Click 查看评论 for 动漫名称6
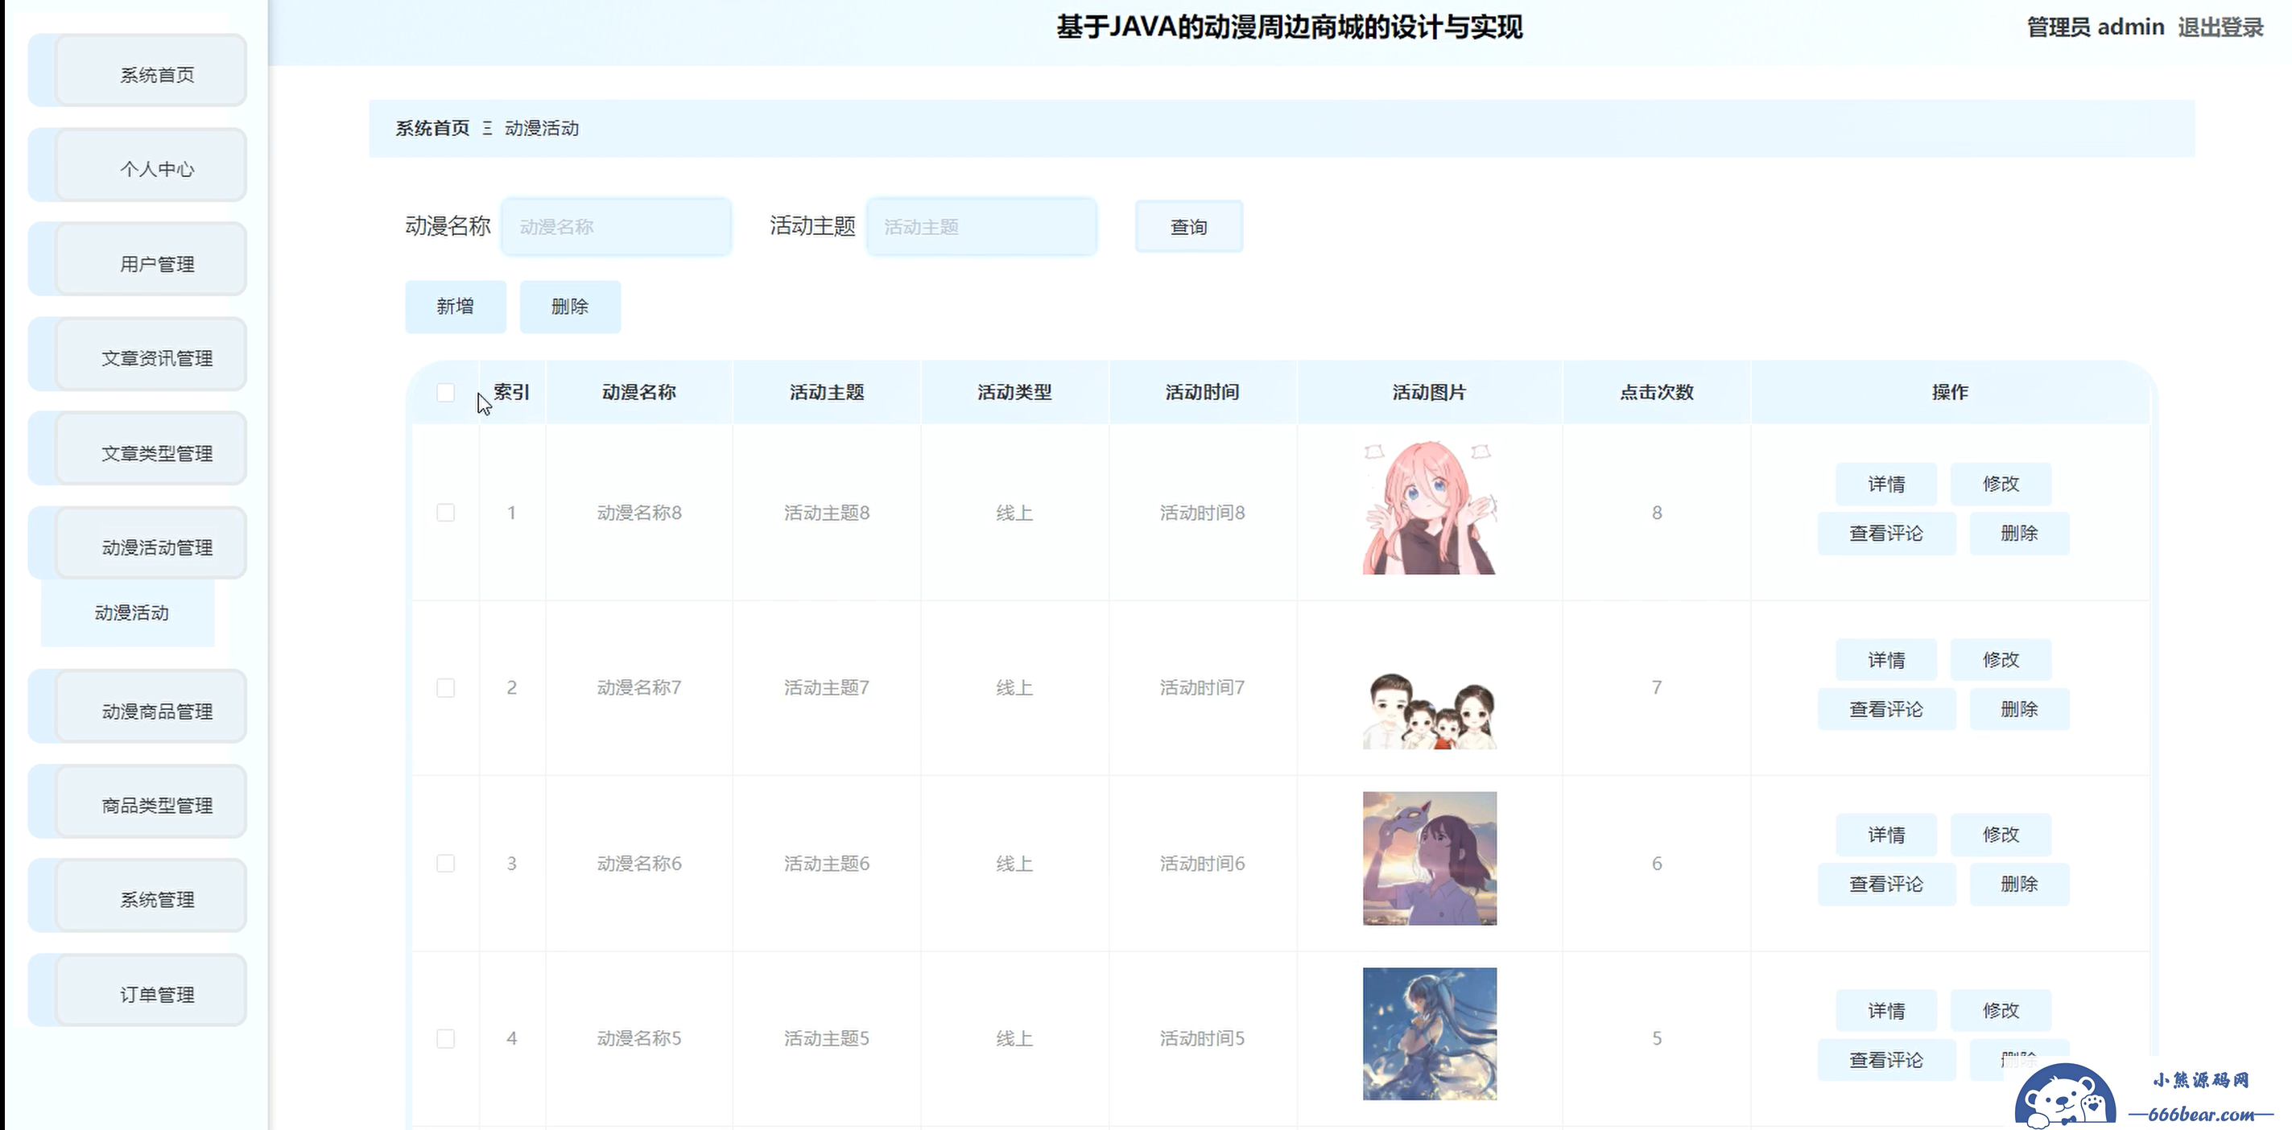This screenshot has height=1130, width=2292. click(1886, 885)
